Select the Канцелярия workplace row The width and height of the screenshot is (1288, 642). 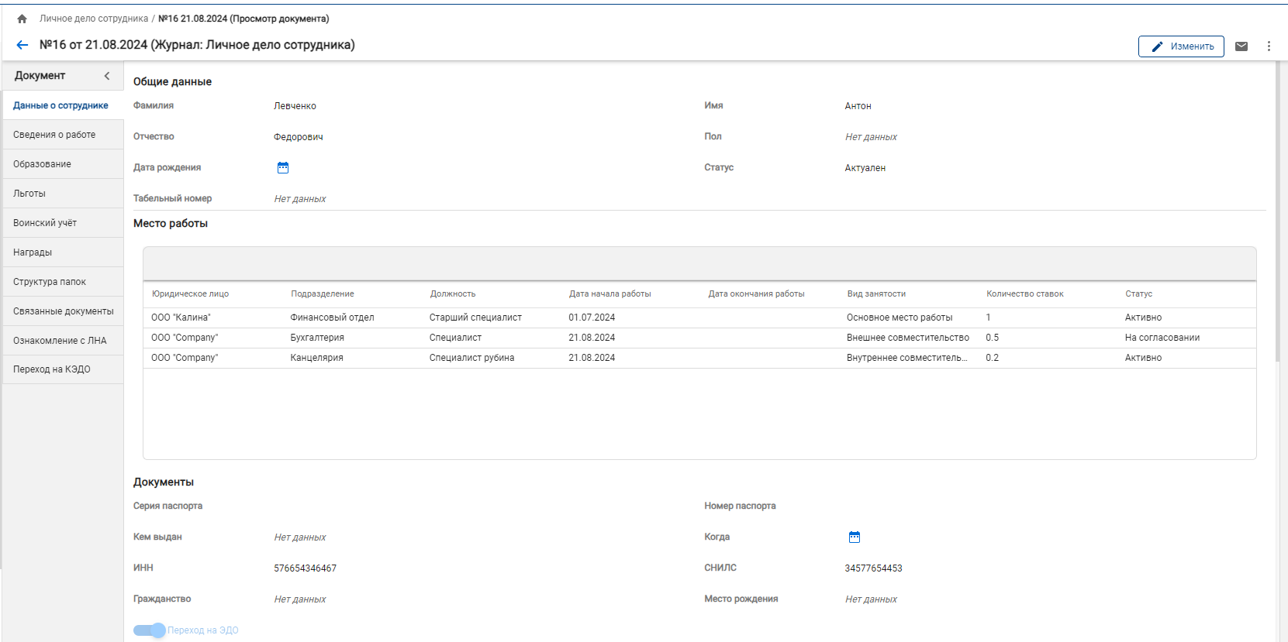coord(316,358)
